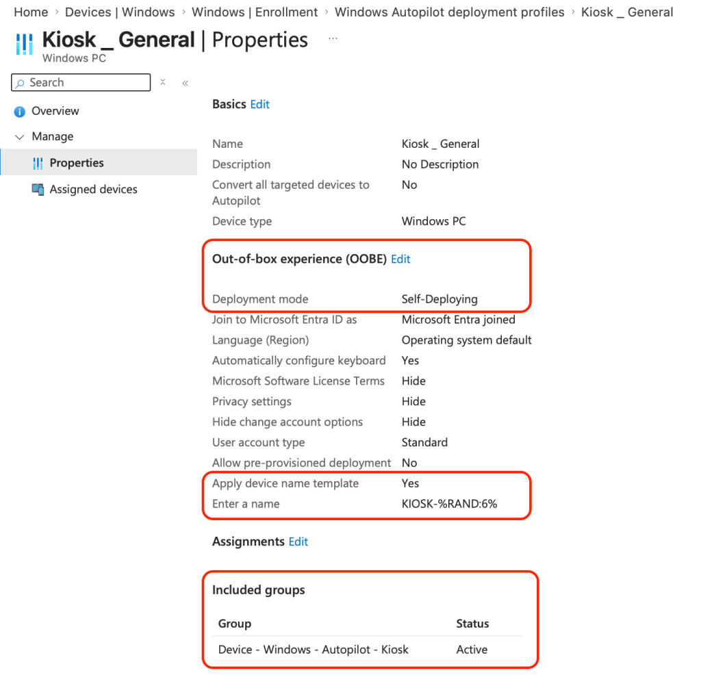Open the ellipsis more options menu
The width and height of the screenshot is (701, 675).
click(x=333, y=39)
